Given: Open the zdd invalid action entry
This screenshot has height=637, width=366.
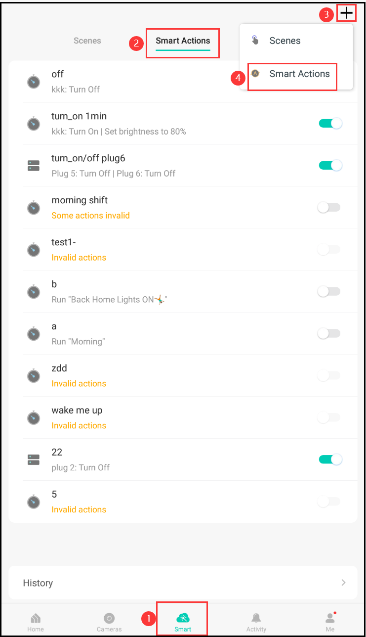Looking at the screenshot, I should (x=183, y=375).
